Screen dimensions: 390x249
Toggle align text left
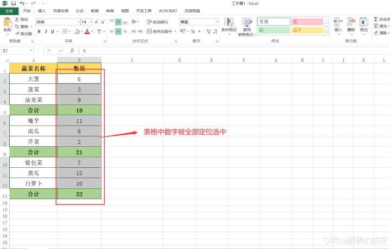pos(112,31)
